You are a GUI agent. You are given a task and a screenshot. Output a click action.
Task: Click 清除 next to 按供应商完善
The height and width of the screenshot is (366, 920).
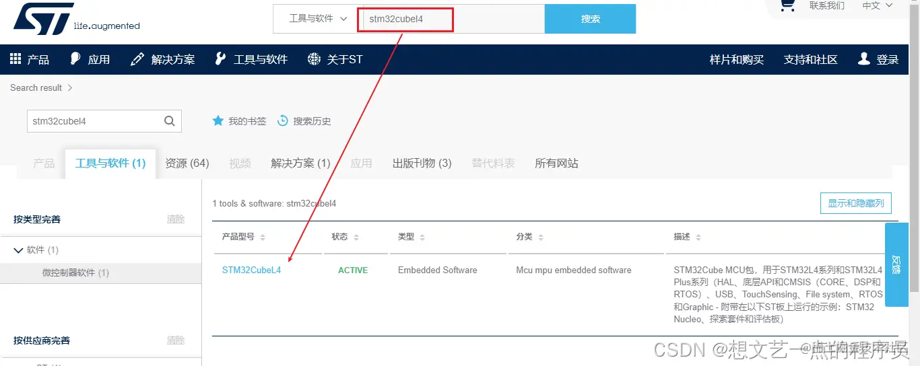[x=176, y=340]
